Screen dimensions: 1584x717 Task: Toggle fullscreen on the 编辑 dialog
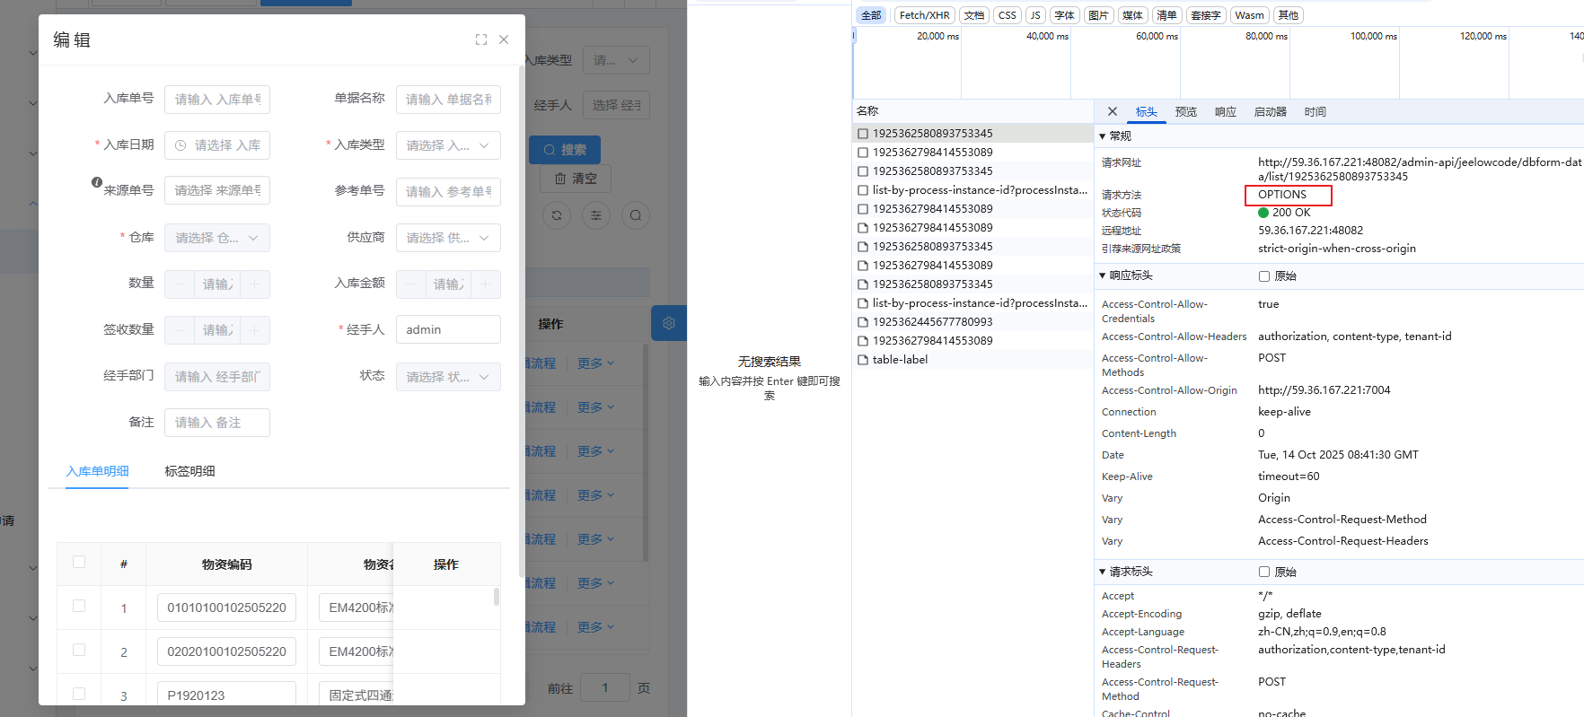(481, 39)
